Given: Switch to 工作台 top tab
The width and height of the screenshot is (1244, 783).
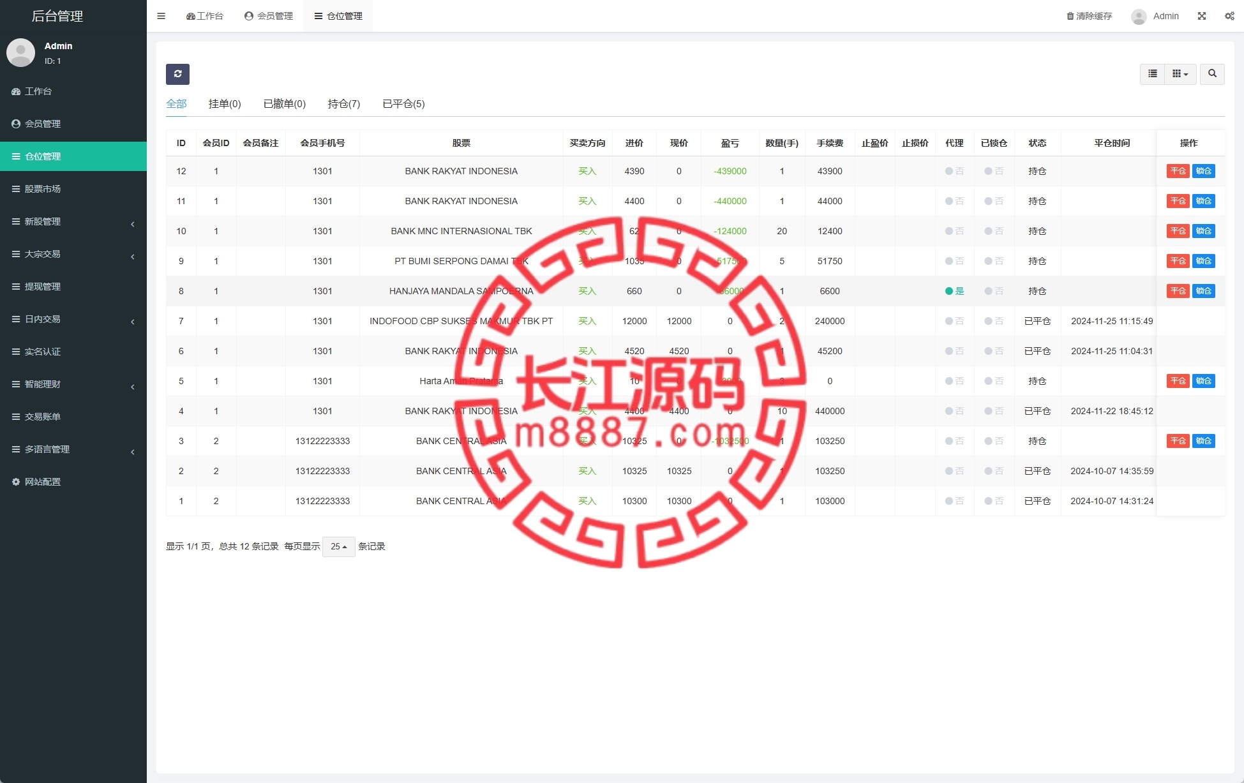Looking at the screenshot, I should pos(205,16).
